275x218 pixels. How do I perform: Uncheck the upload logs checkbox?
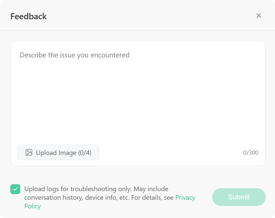(x=15, y=189)
